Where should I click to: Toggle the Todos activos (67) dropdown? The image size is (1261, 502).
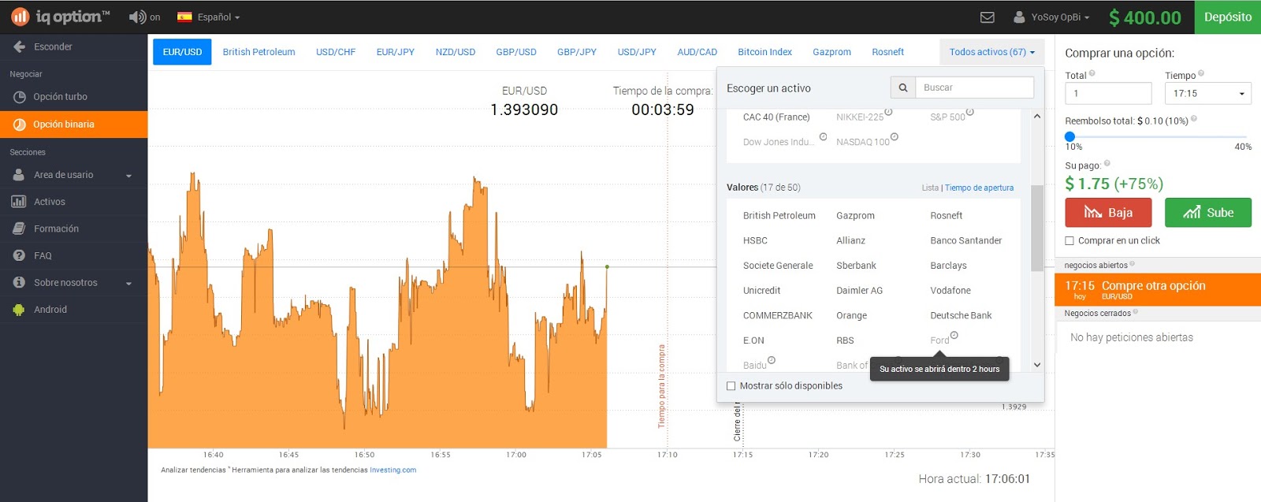coord(991,52)
